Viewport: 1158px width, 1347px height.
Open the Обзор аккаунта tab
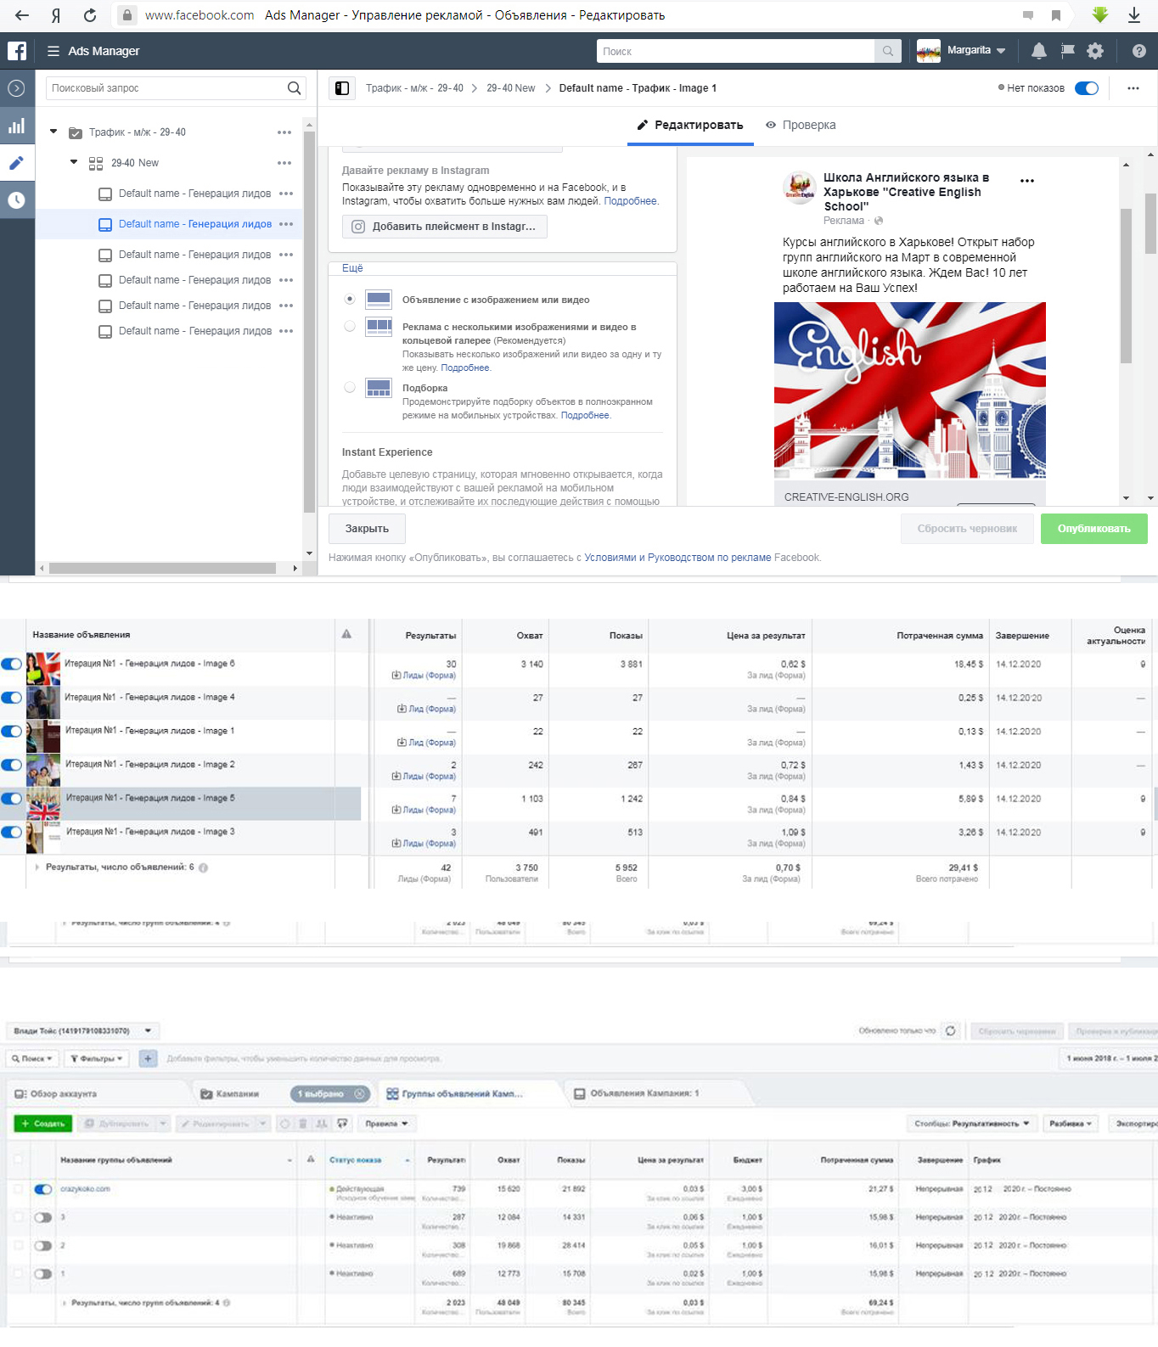(96, 1094)
